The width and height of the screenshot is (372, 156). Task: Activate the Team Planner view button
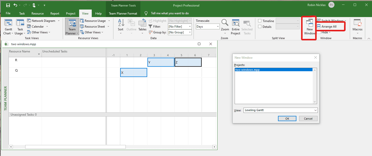click(x=72, y=27)
